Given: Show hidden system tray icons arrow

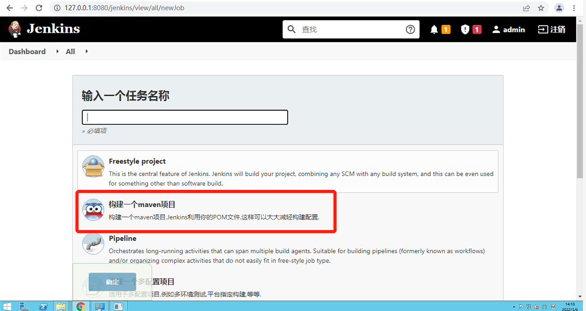Looking at the screenshot, I should [x=515, y=307].
